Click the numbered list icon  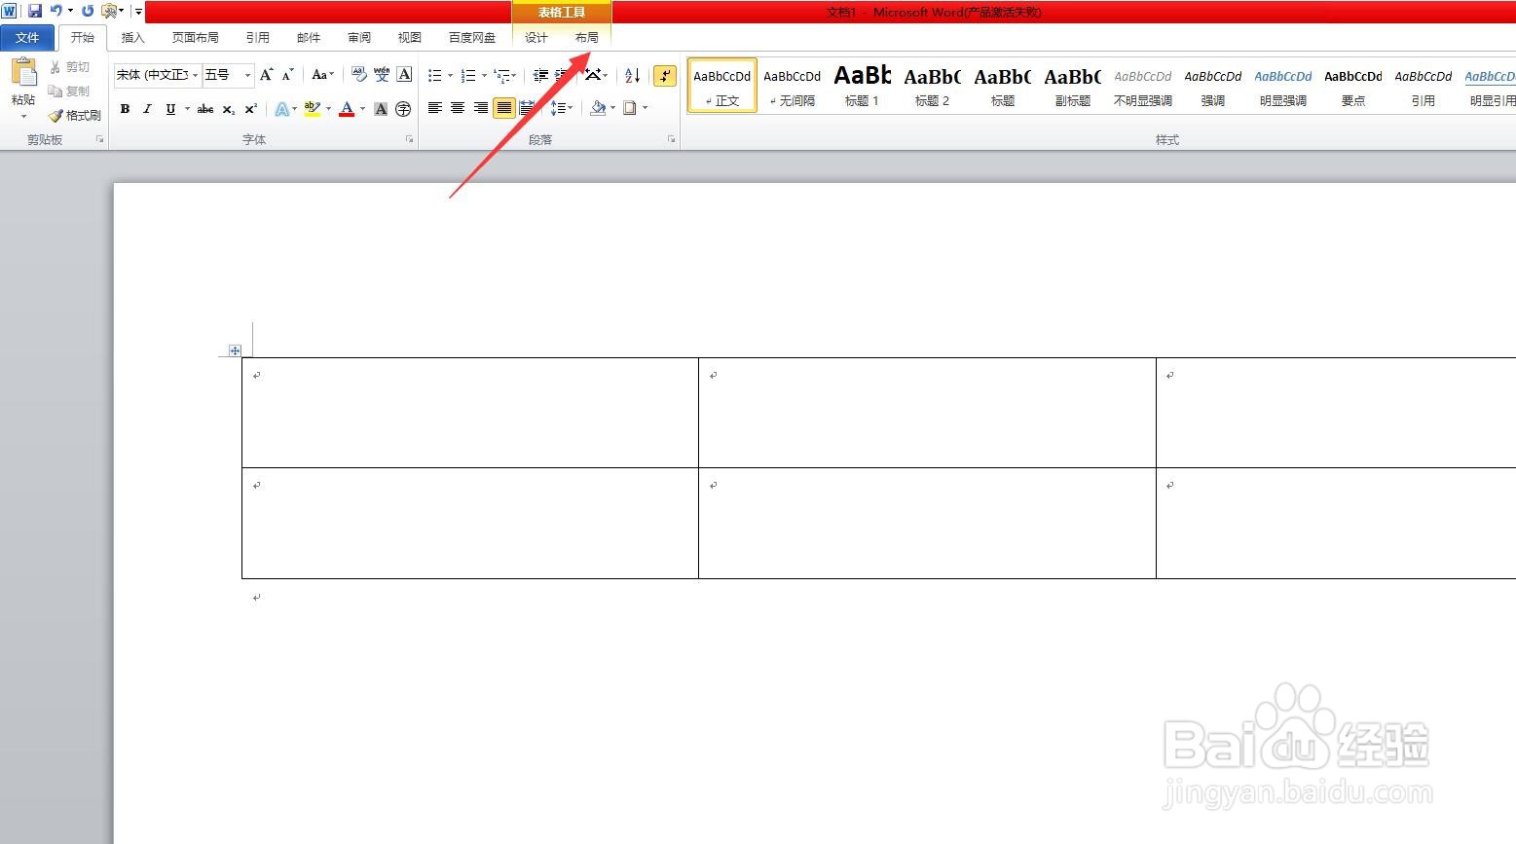(x=468, y=75)
